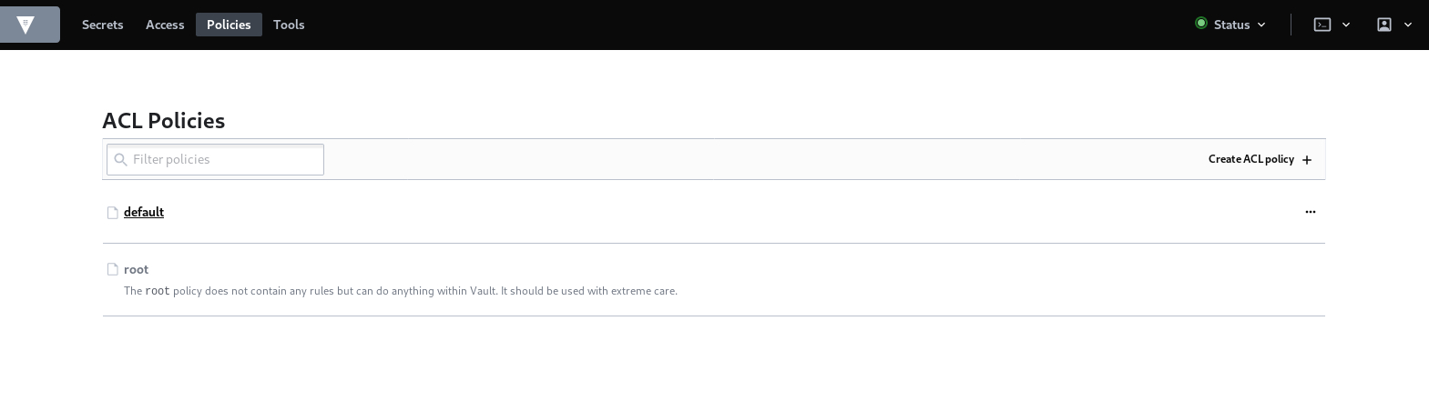Click the magnifier icon in filter box

point(120,159)
